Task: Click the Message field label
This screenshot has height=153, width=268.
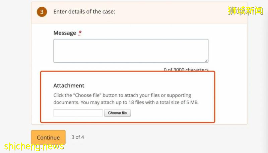Action: 65,33
